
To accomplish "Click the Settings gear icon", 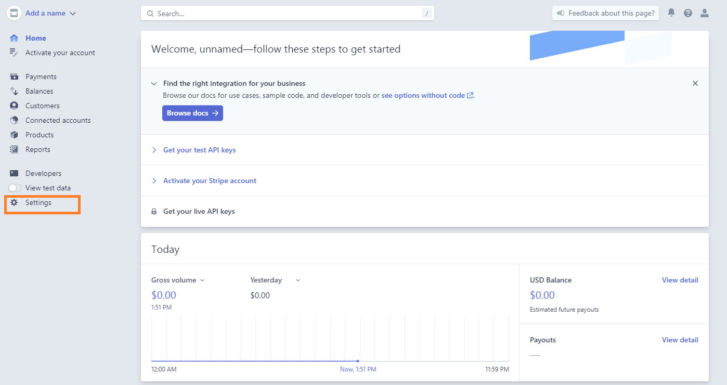I will (14, 202).
